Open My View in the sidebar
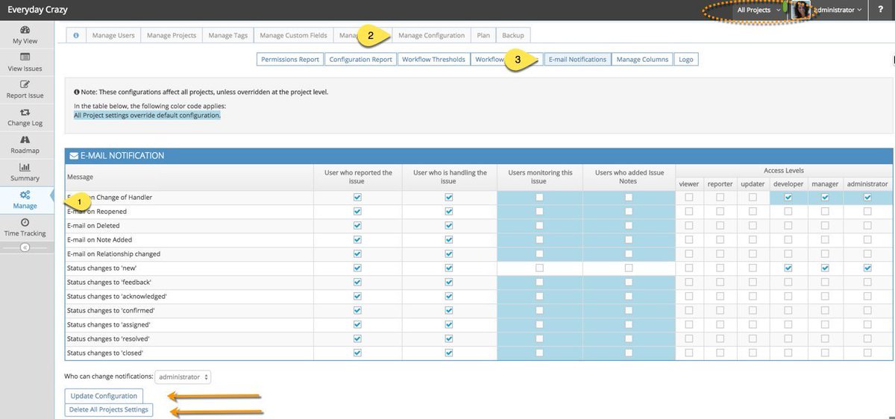Screen dimensions: 895x419 25,35
